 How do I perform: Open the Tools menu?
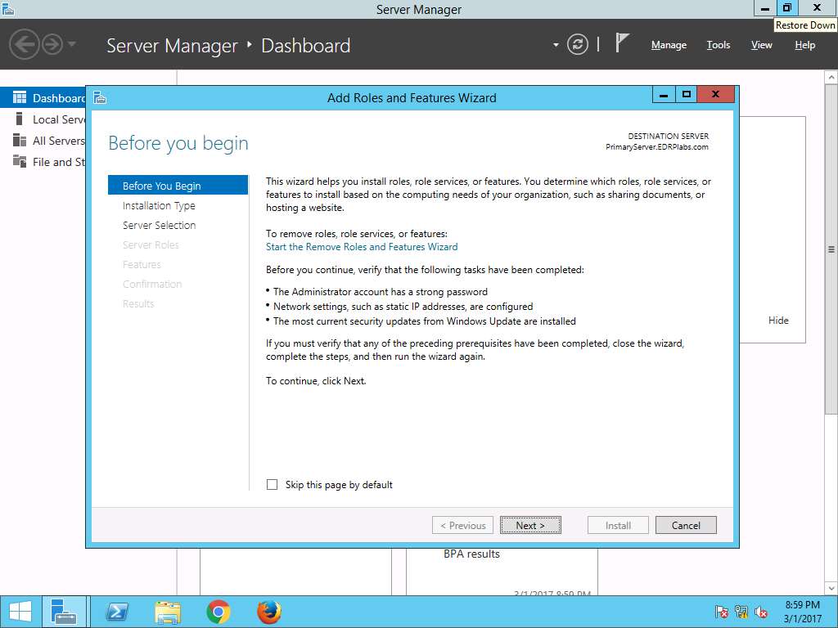[x=718, y=45]
